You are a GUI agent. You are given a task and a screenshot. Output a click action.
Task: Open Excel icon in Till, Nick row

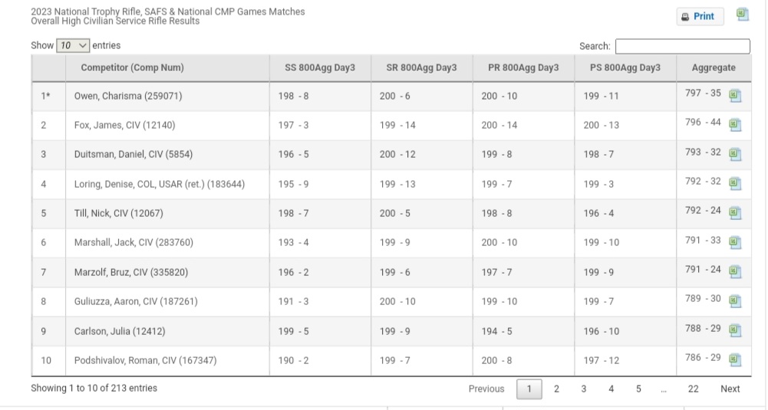tap(735, 213)
